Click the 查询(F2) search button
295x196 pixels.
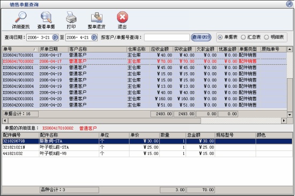(201, 37)
